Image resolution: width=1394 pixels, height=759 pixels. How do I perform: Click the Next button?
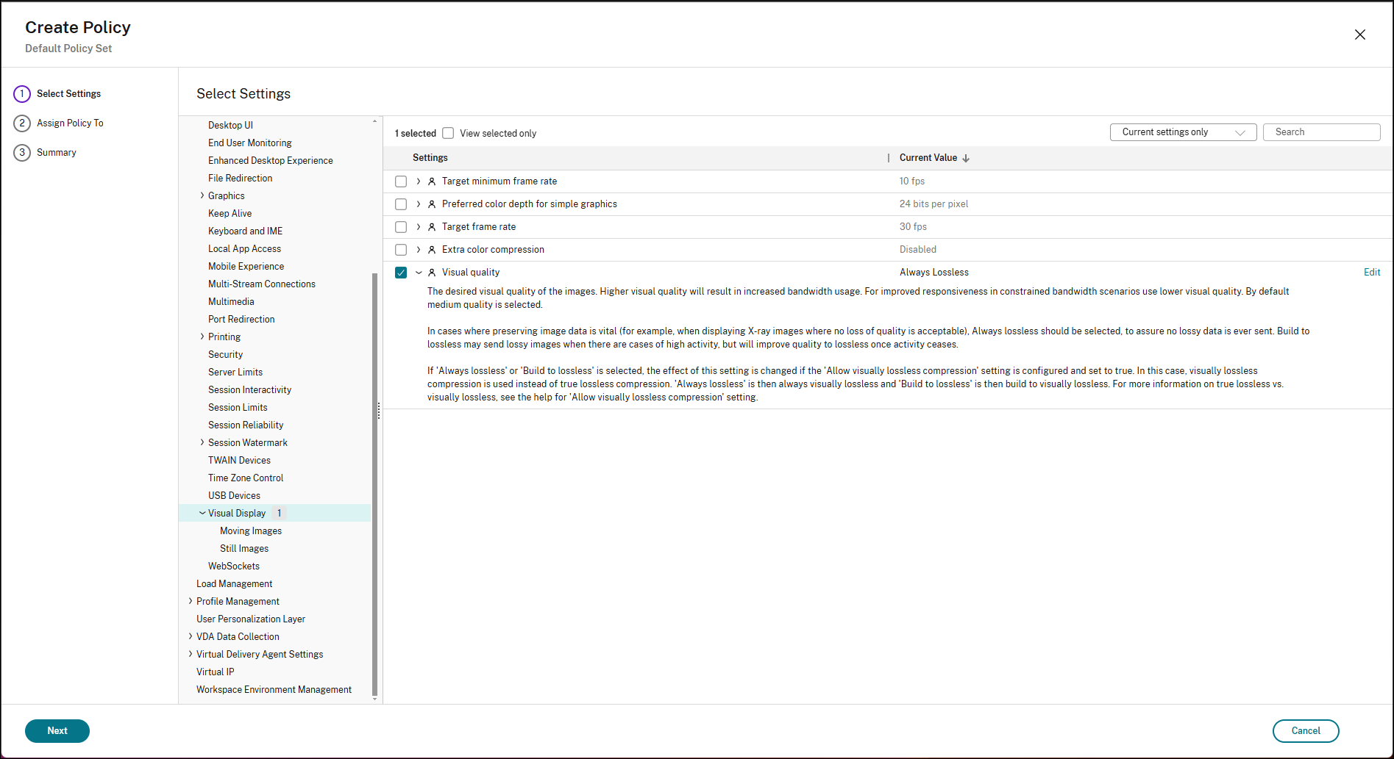[57, 731]
